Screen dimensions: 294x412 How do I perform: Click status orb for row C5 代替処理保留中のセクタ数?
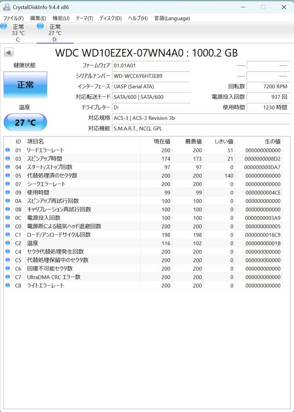[8, 260]
